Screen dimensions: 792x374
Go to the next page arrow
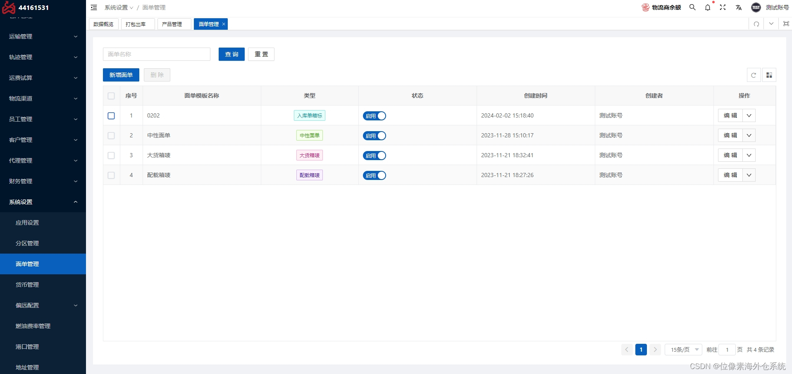[x=655, y=350]
